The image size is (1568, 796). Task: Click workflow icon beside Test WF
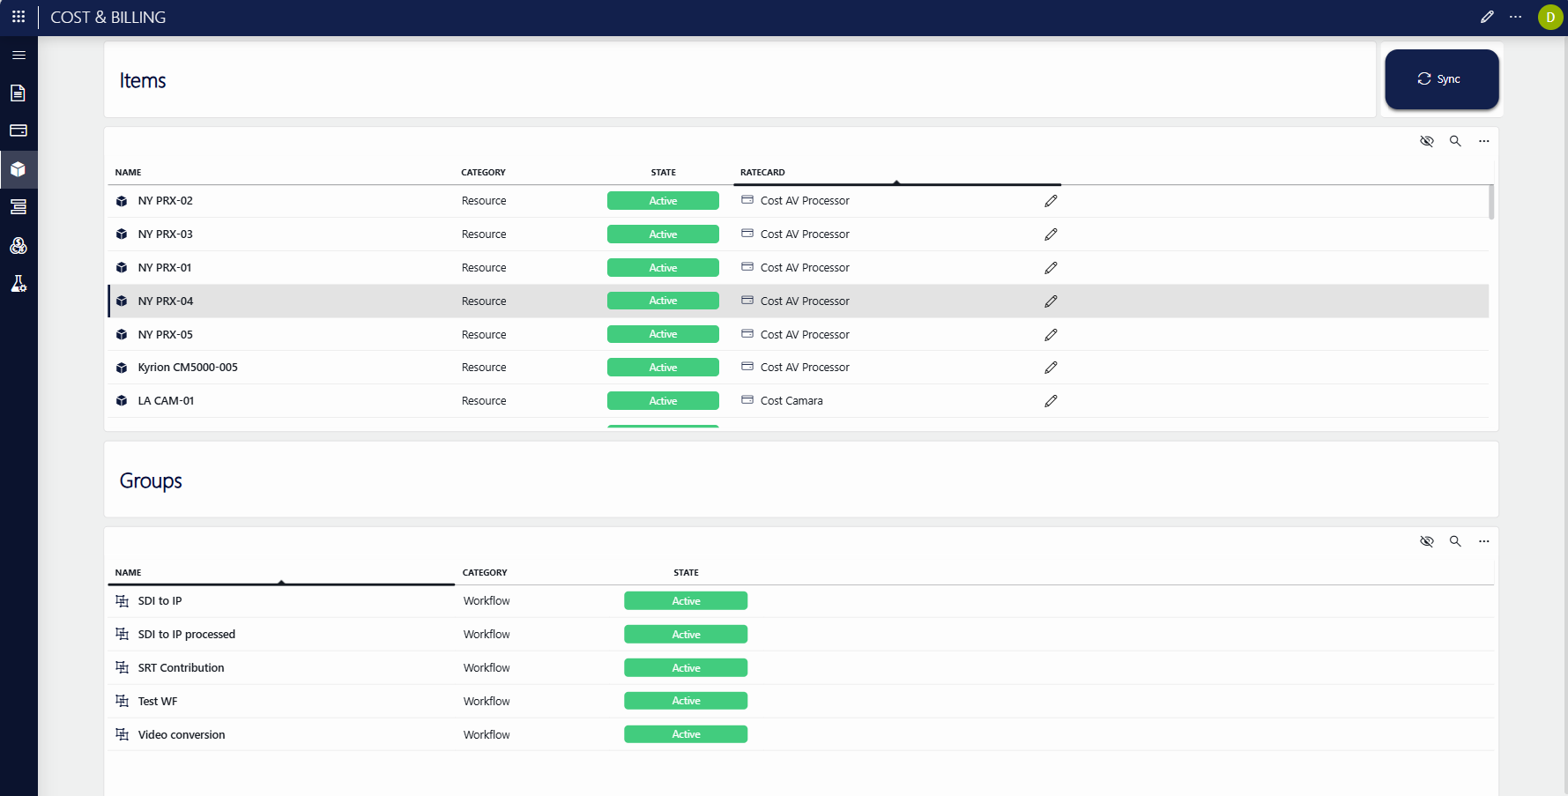(122, 701)
